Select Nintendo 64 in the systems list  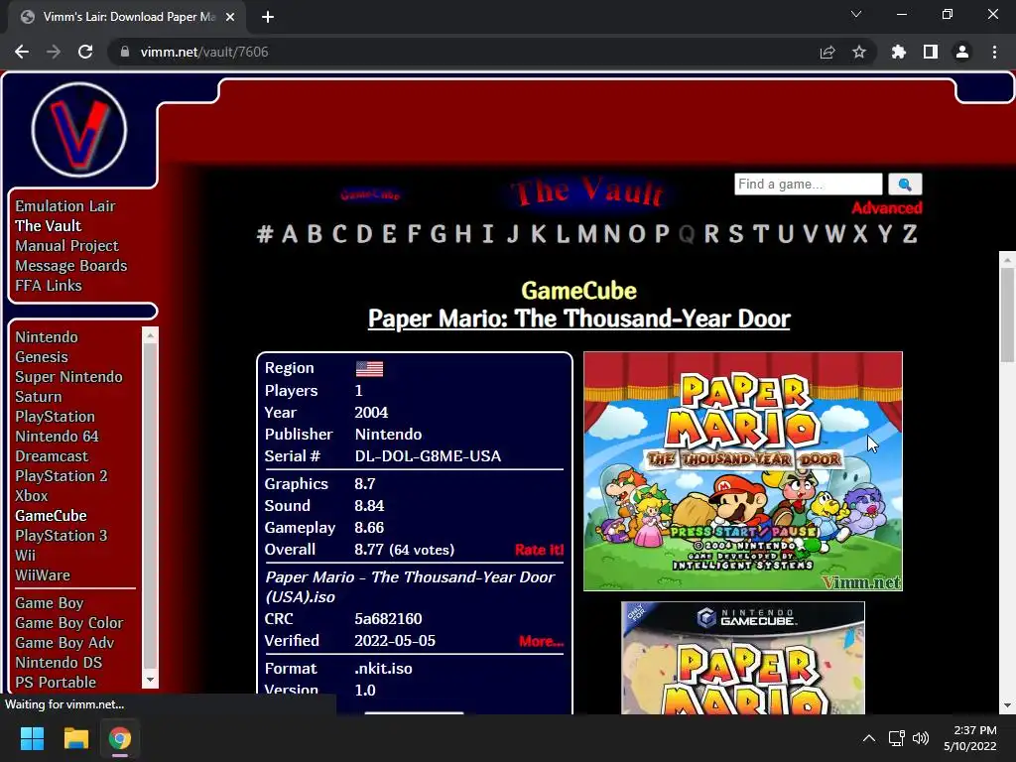pos(57,437)
